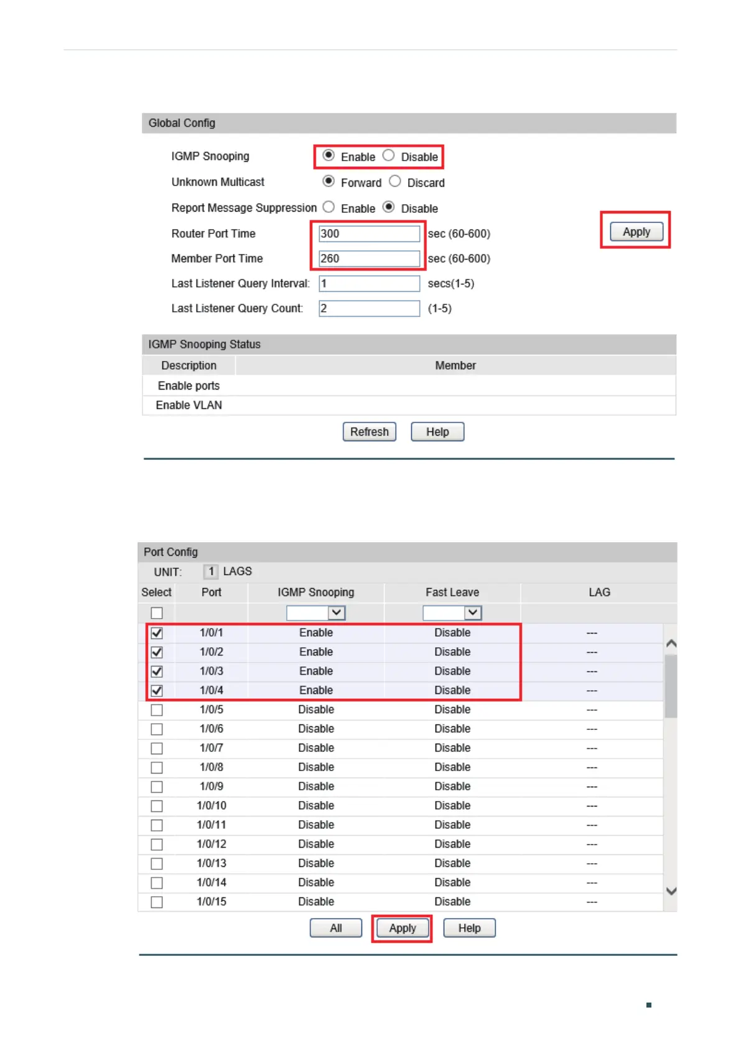Click the LAG column header
Screen dimensions: 741x1048
pos(599,592)
